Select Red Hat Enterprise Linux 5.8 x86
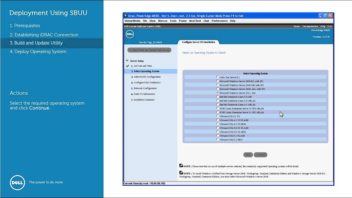Screen dimensions: 352x198 [x=218, y=97]
